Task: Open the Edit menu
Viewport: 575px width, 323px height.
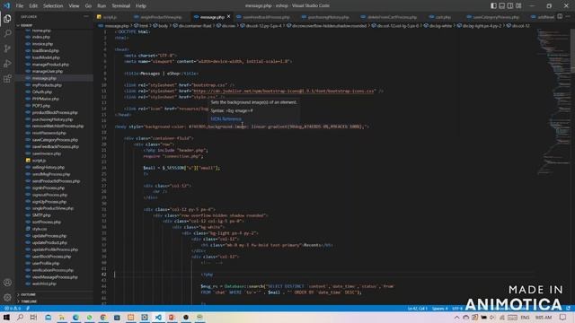Action: [x=33, y=6]
